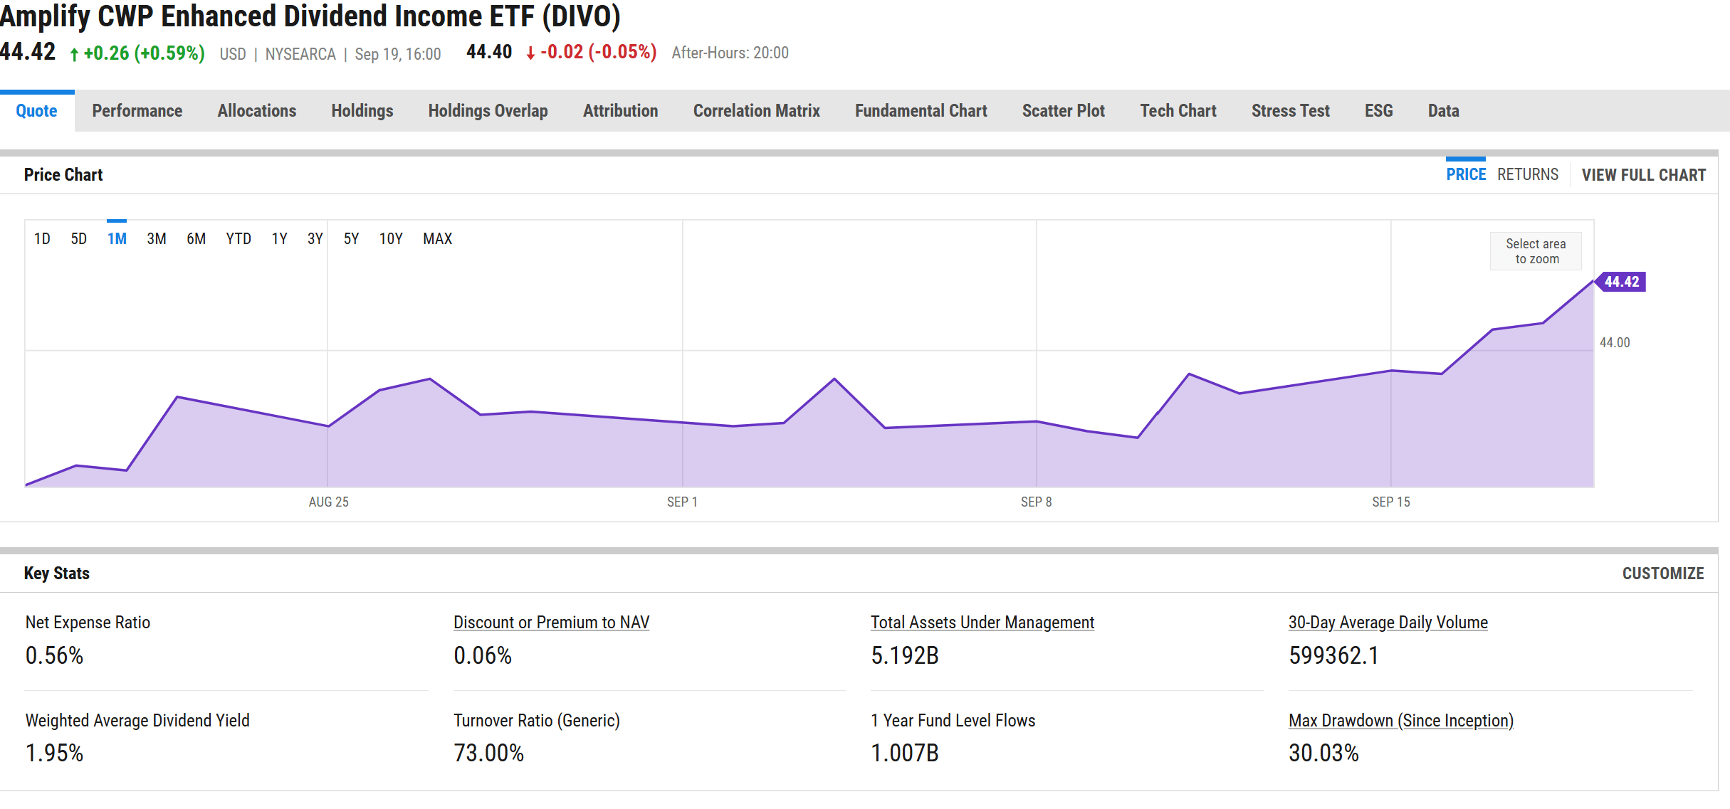Switch to the Performance tab
This screenshot has width=1730, height=809.
coord(137,111)
